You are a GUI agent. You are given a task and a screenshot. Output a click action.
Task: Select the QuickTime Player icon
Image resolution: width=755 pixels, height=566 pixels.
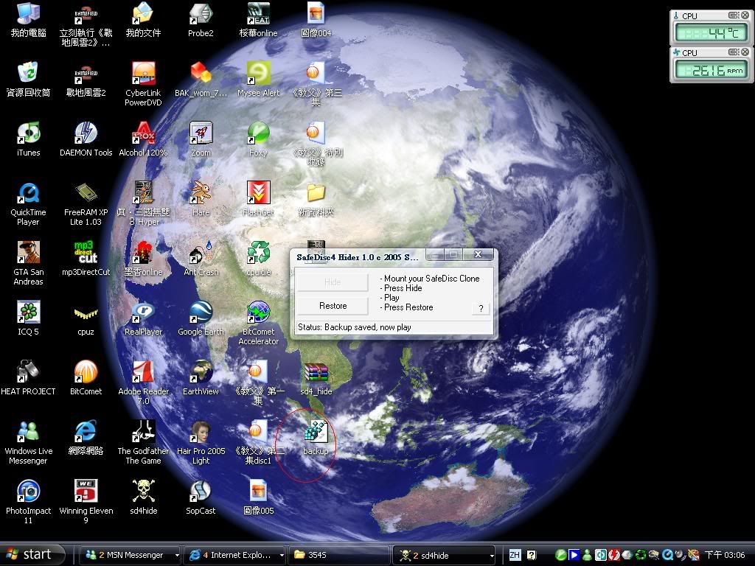pos(29,193)
